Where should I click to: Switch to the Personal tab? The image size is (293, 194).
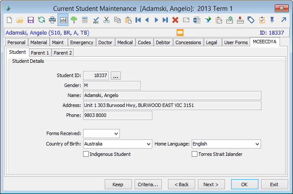coord(16,42)
